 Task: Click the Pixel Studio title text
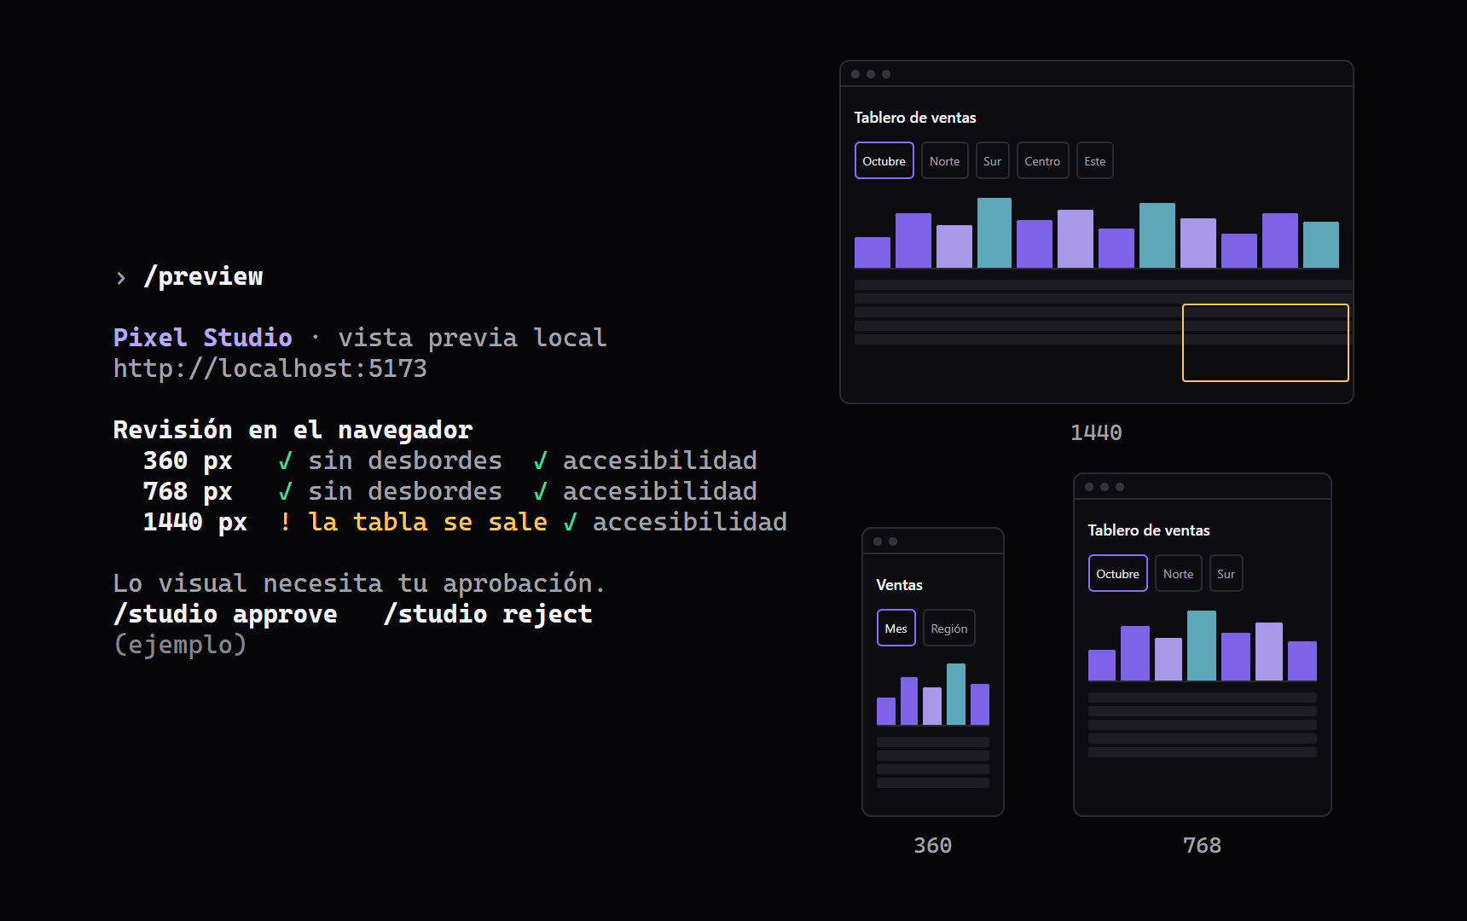(x=203, y=338)
